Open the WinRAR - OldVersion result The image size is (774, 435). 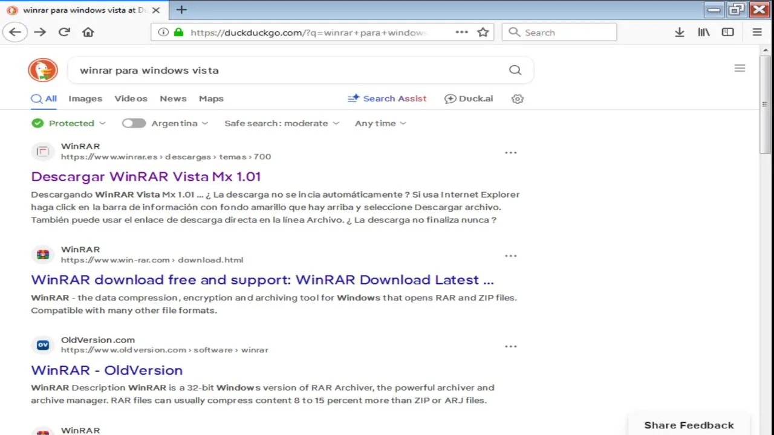[x=106, y=370]
